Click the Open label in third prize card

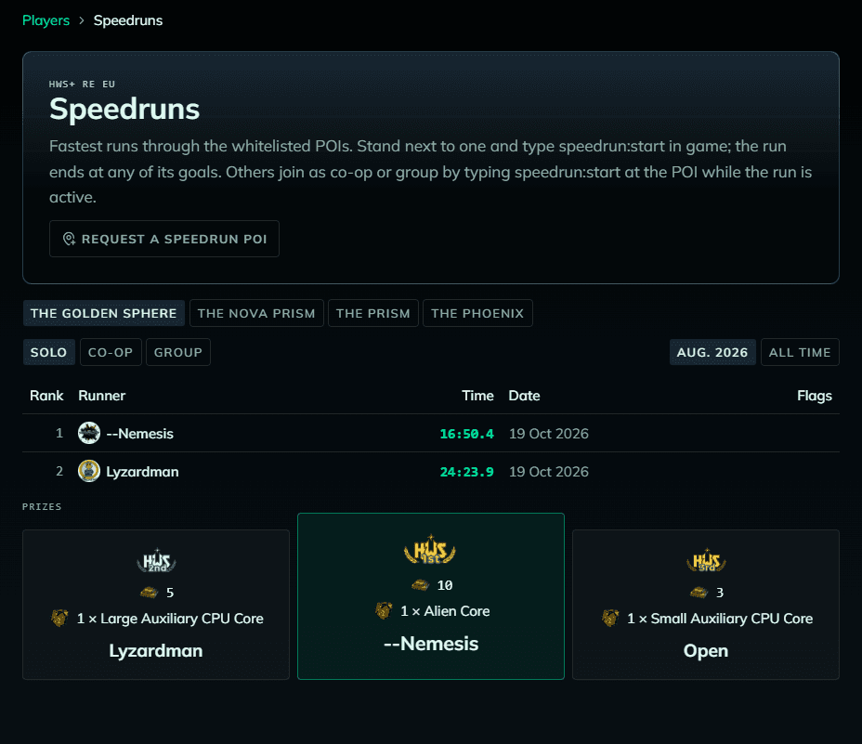706,650
